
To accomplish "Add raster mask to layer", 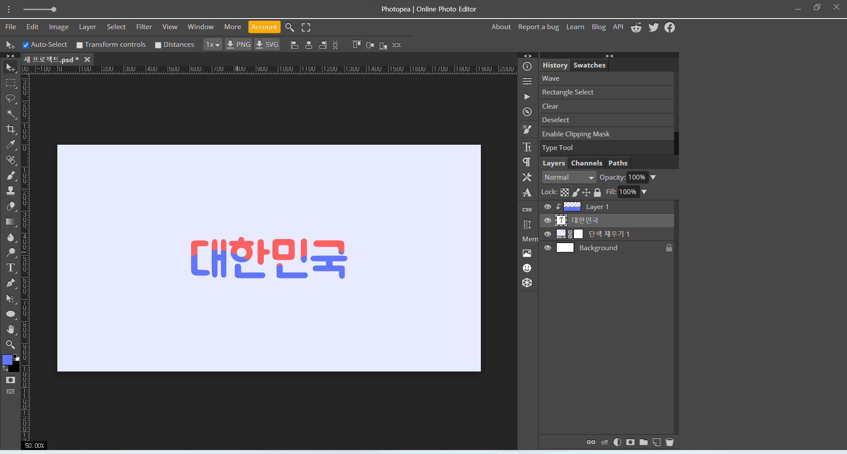I will pos(630,442).
